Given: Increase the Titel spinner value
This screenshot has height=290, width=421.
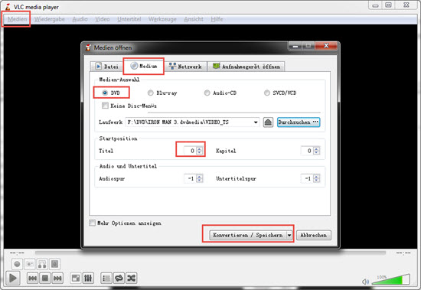Looking at the screenshot, I should [x=200, y=148].
